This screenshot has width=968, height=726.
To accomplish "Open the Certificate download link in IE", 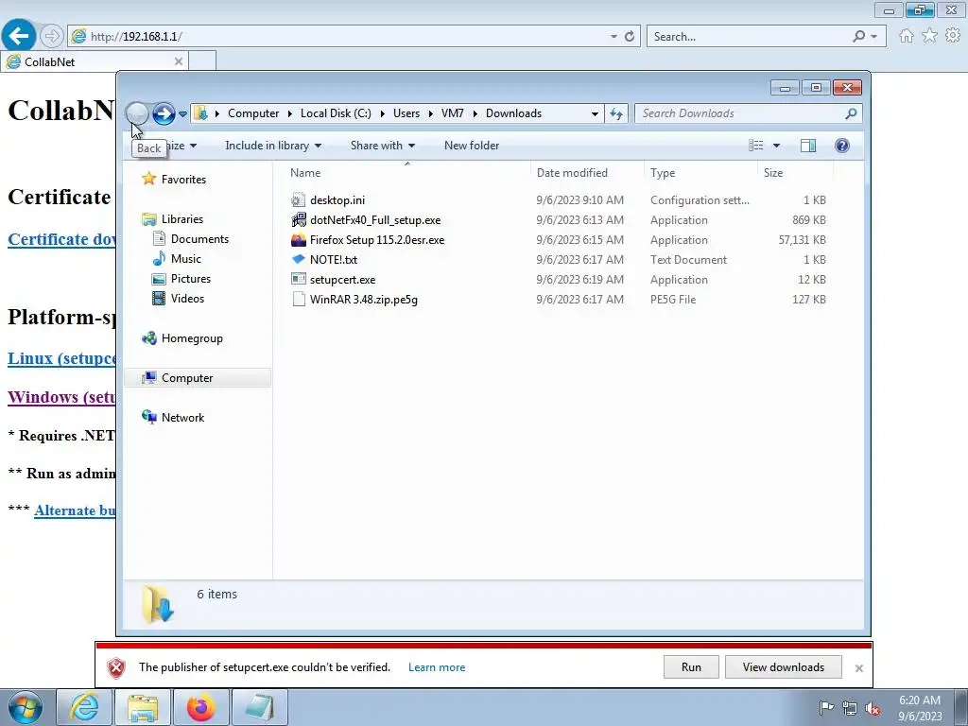I will (61, 239).
